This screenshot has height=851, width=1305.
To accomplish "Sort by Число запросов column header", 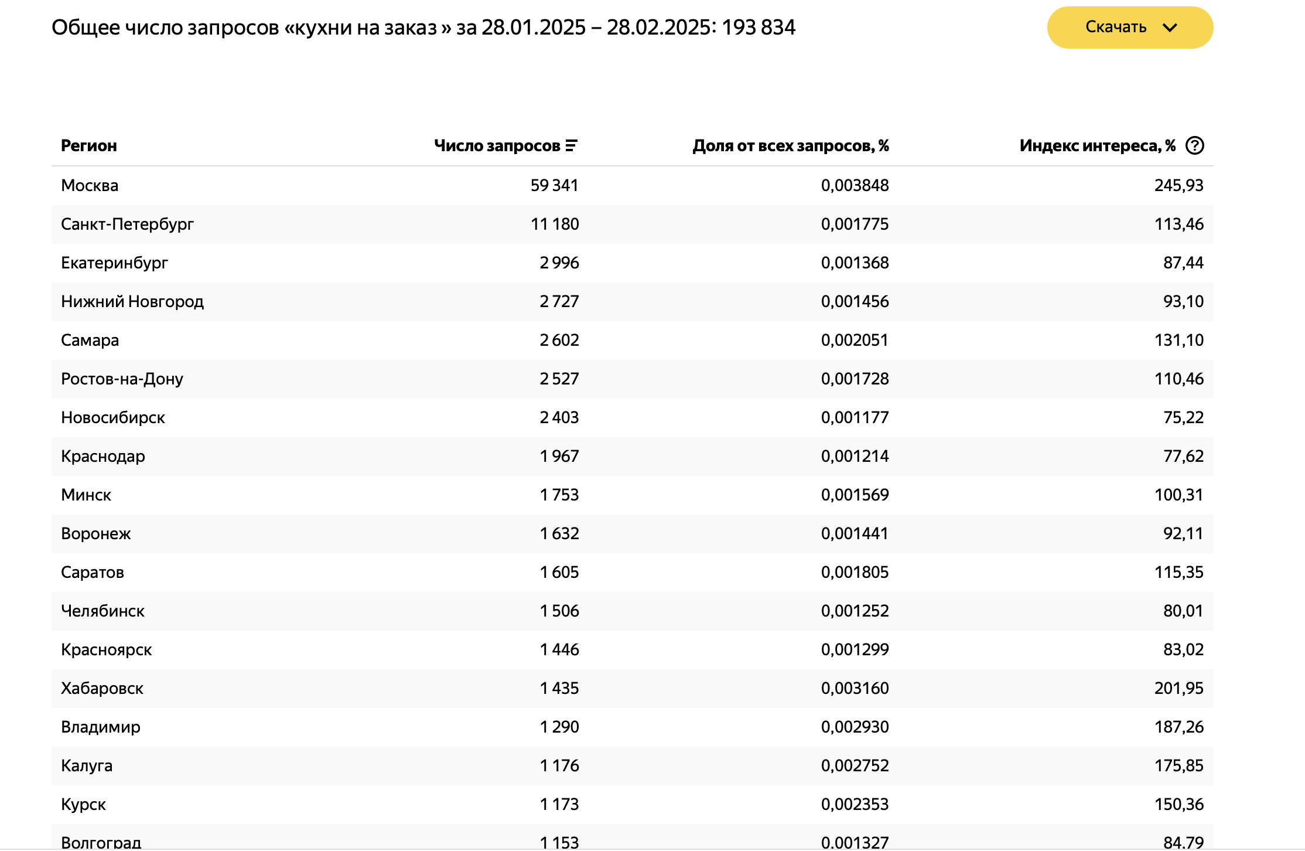I will [497, 145].
